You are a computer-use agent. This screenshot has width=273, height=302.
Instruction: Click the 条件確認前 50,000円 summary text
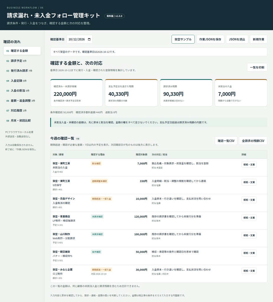62,112
